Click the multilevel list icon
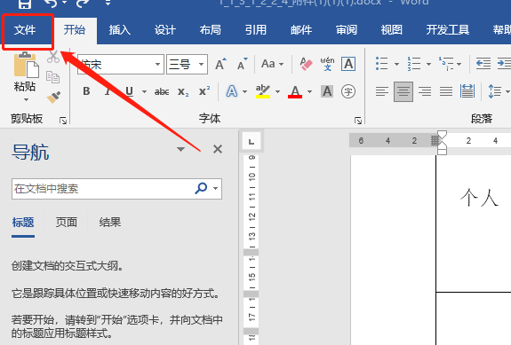The image size is (511, 345). [x=446, y=64]
